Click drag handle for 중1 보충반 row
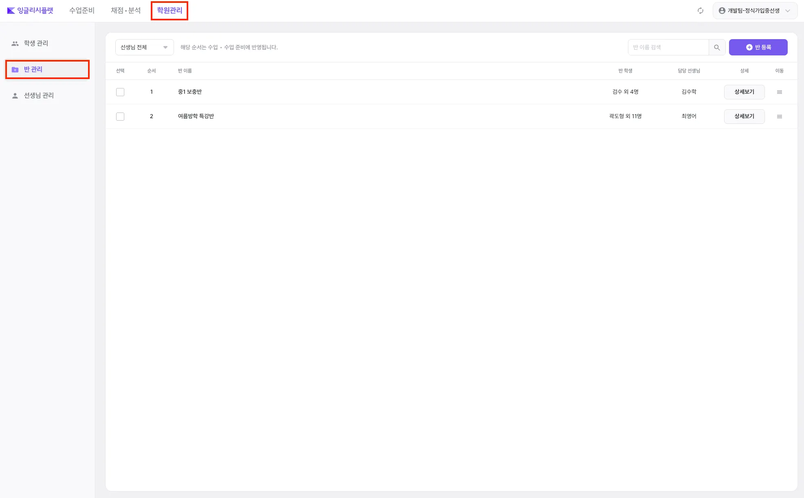 (x=779, y=92)
